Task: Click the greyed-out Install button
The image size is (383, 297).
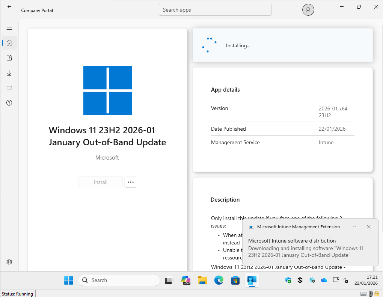Action: (x=101, y=182)
